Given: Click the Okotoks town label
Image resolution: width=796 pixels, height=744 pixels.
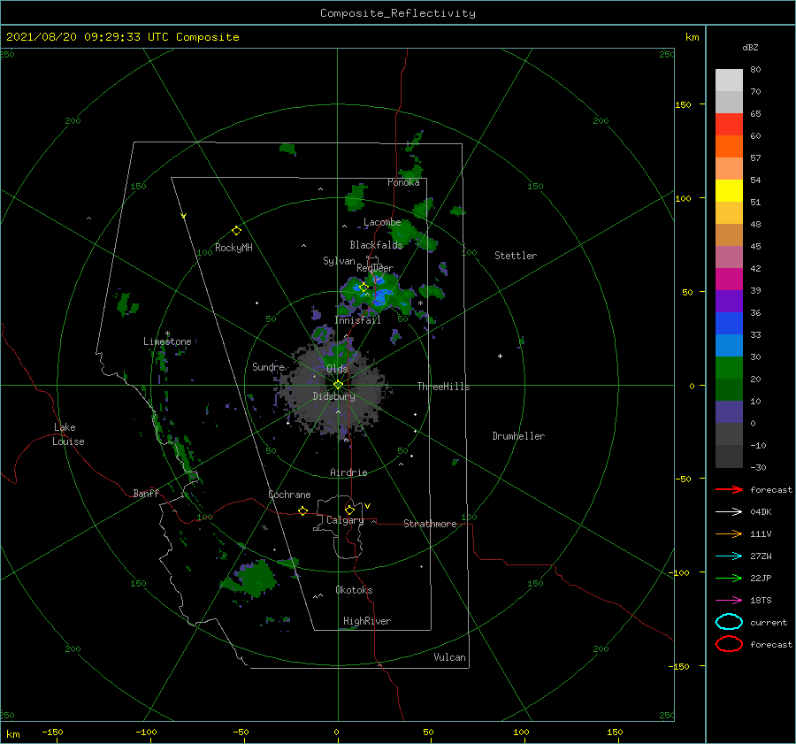Looking at the screenshot, I should pos(354,589).
